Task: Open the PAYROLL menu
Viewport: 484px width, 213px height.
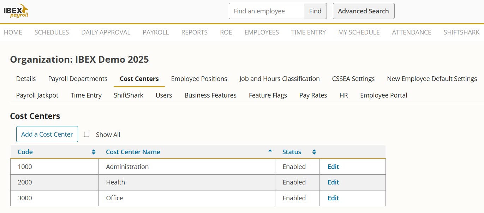Action: [x=156, y=32]
